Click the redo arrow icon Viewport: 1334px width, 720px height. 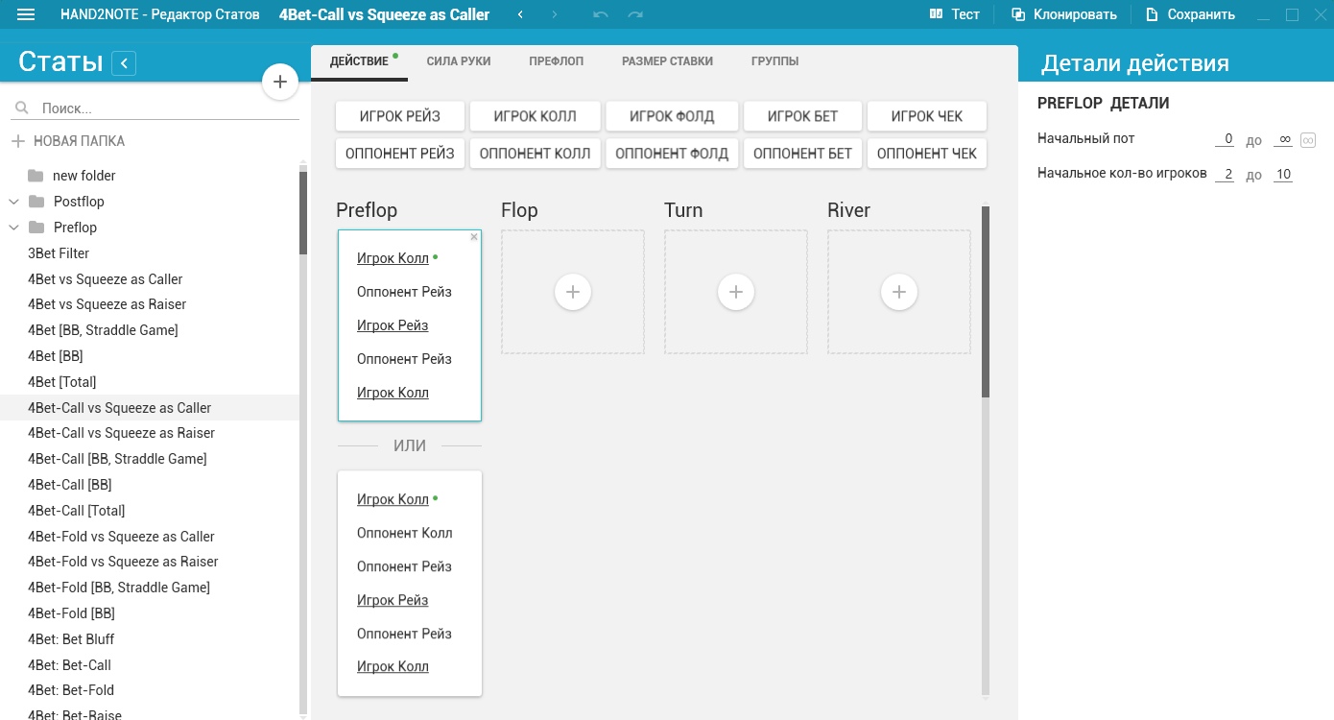635,14
